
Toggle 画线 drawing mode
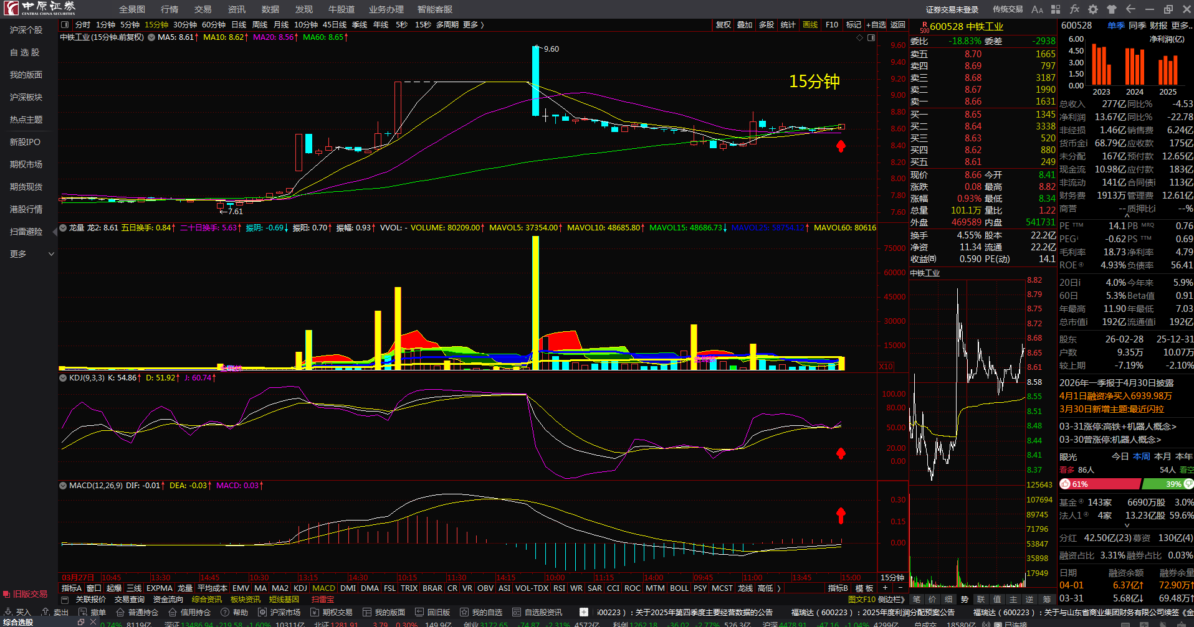tap(810, 25)
